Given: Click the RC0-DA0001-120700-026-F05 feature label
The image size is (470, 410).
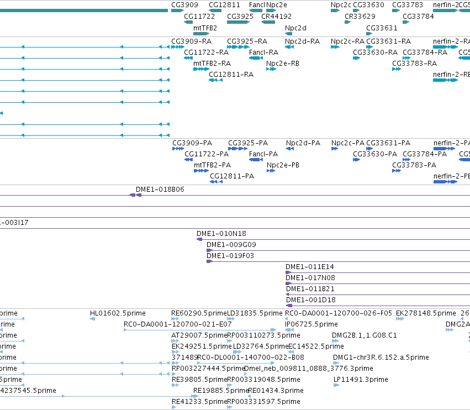Looking at the screenshot, I should [339, 313].
